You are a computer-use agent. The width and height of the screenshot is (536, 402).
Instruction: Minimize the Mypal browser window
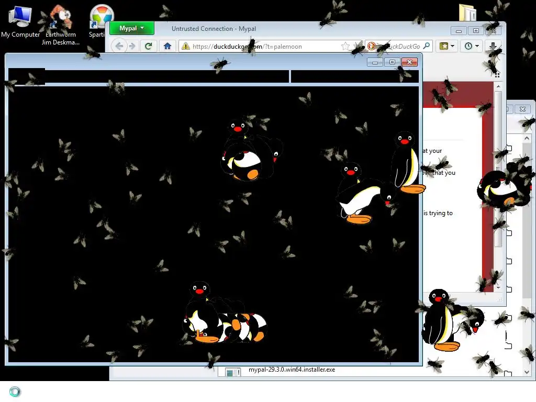[x=459, y=31]
